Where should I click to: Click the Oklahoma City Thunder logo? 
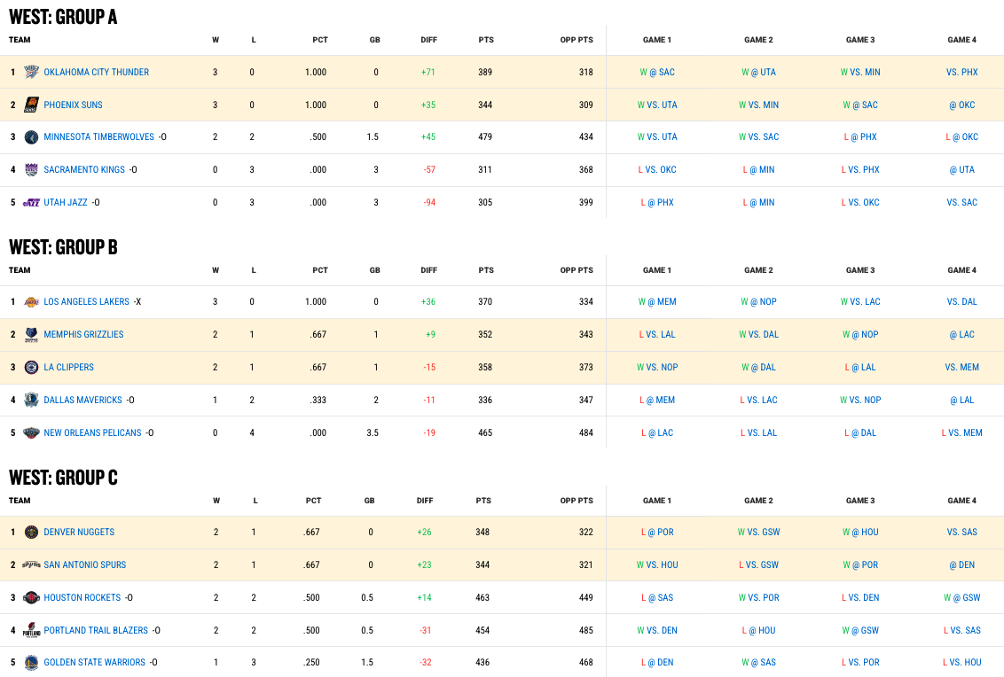pyautogui.click(x=32, y=72)
